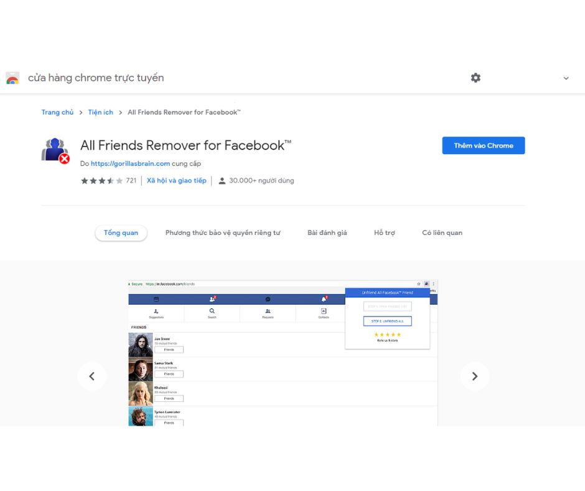The image size is (585, 491).
Task: Show the previous screenshot with left arrow
Action: [92, 376]
